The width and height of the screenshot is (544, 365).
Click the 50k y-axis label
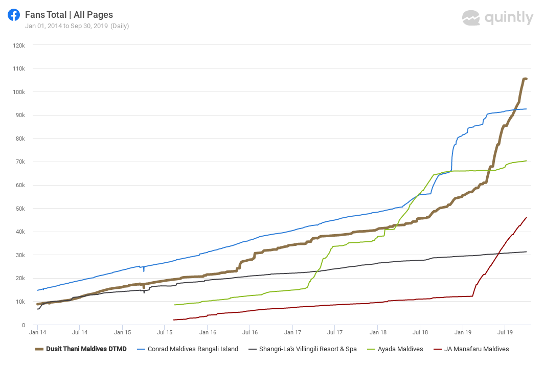[20, 209]
